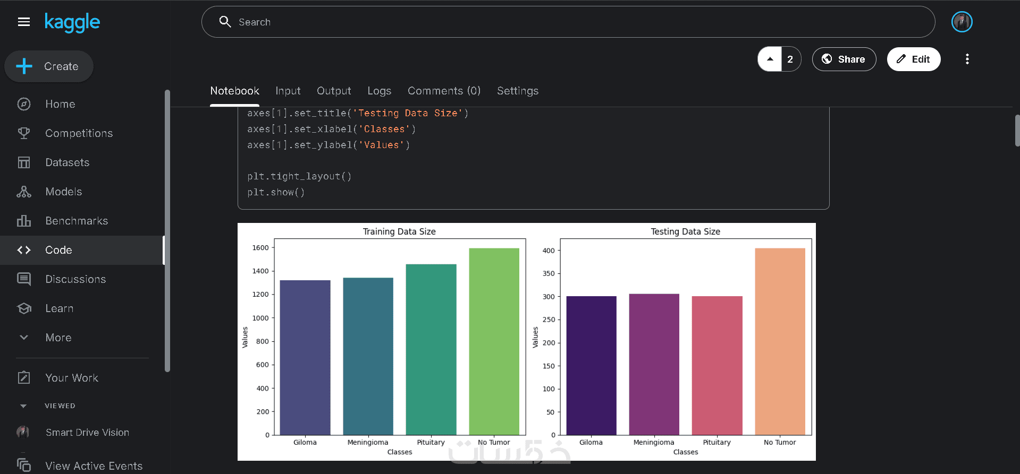
Task: Collapse the Viewed section arrow
Action: 23,406
